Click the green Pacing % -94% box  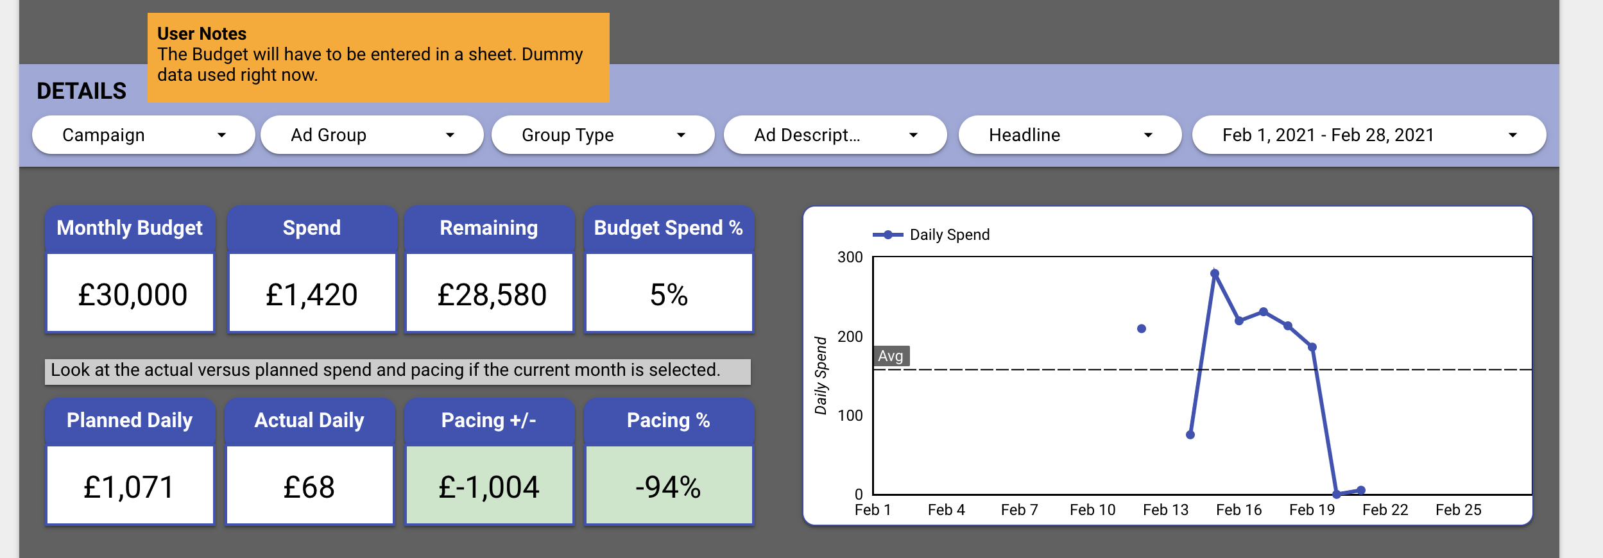coord(669,486)
